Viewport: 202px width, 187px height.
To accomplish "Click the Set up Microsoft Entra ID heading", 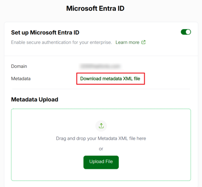I will pos(45,32).
